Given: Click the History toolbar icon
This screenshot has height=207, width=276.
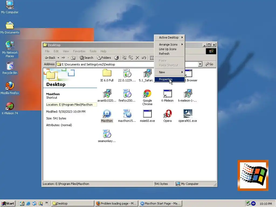Looking at the screenshot, I should 116,58.
